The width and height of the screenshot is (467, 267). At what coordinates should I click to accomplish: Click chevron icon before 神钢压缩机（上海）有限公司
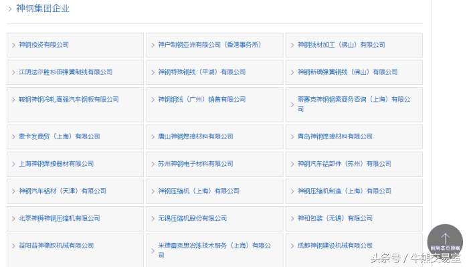coord(153,191)
